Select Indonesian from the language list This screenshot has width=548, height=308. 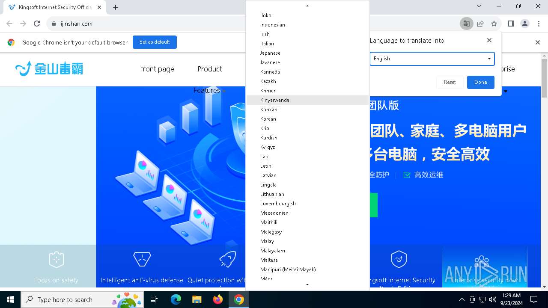click(x=307, y=25)
